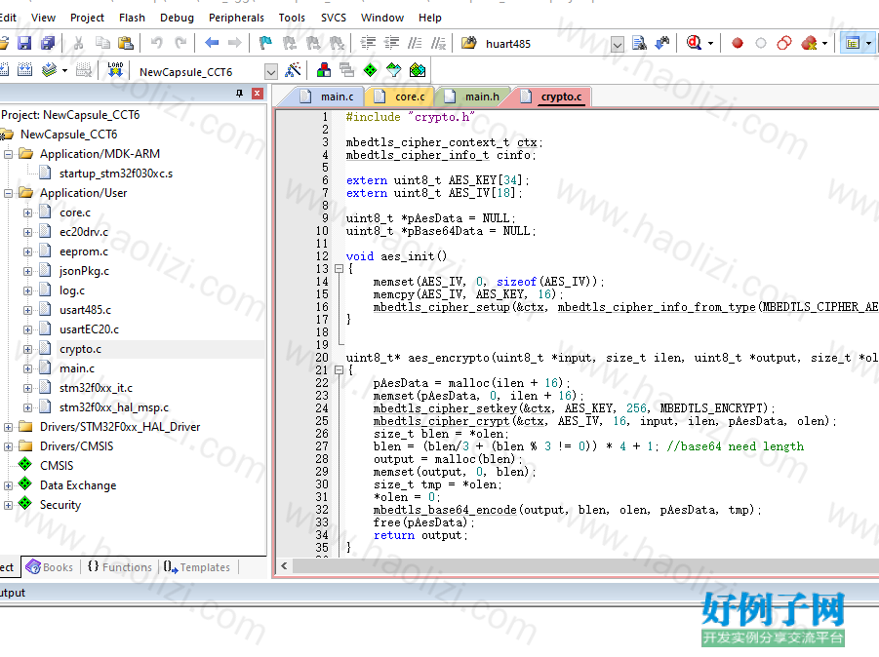Switch to the Templates panel tab
The width and height of the screenshot is (879, 657).
197,567
